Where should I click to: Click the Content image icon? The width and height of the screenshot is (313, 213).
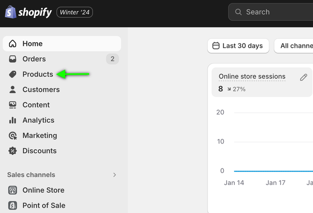[12, 105]
